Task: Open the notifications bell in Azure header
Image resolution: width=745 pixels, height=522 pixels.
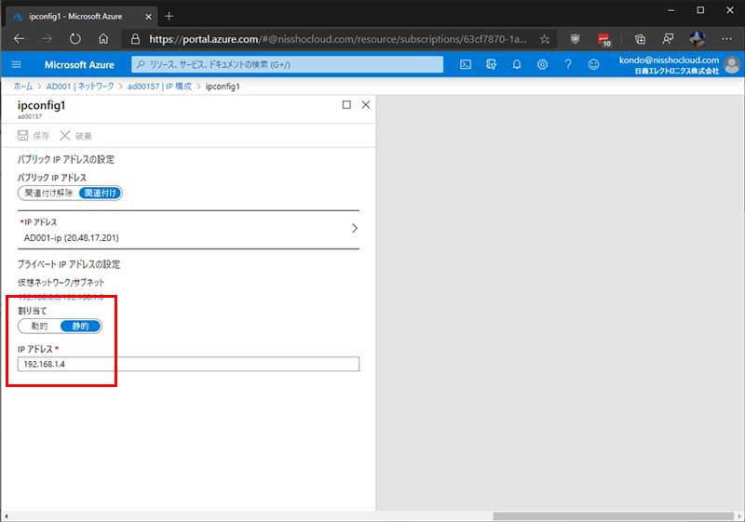Action: coord(517,64)
